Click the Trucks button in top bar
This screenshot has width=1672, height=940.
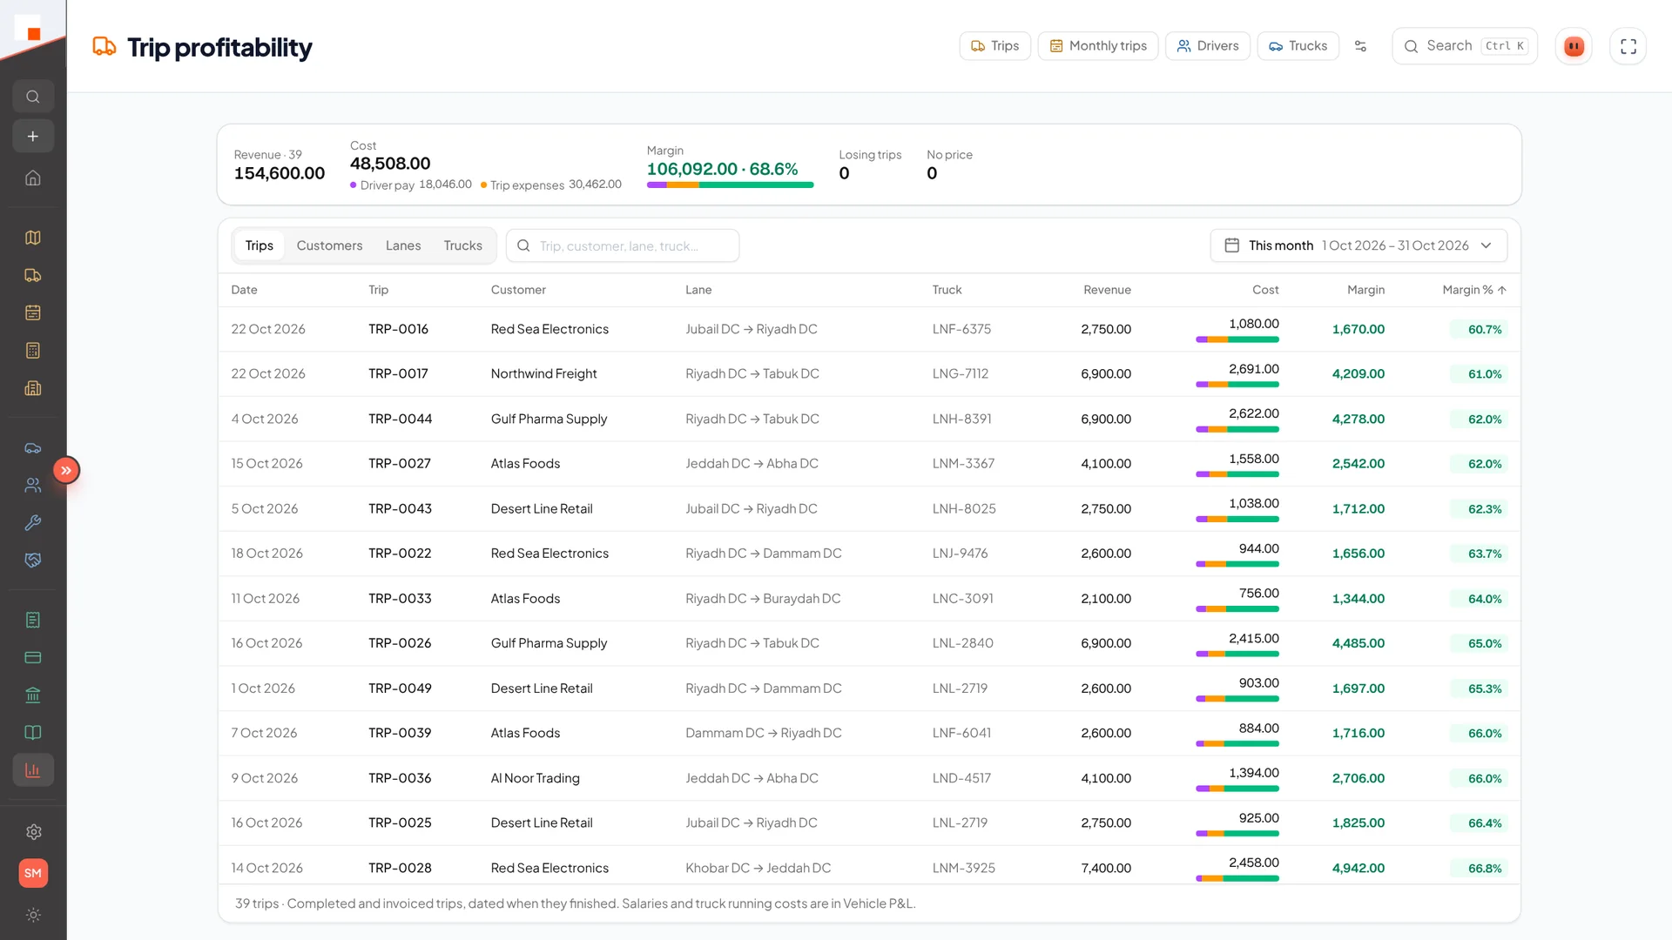click(x=1298, y=46)
